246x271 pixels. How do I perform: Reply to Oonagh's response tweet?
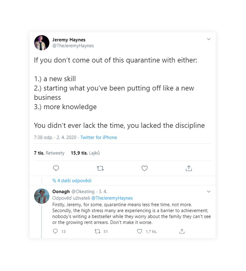pyautogui.click(x=55, y=231)
